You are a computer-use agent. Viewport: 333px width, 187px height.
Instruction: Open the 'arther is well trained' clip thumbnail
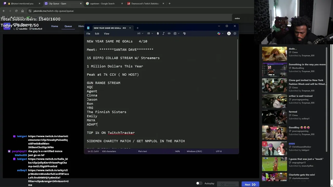tap(274, 101)
